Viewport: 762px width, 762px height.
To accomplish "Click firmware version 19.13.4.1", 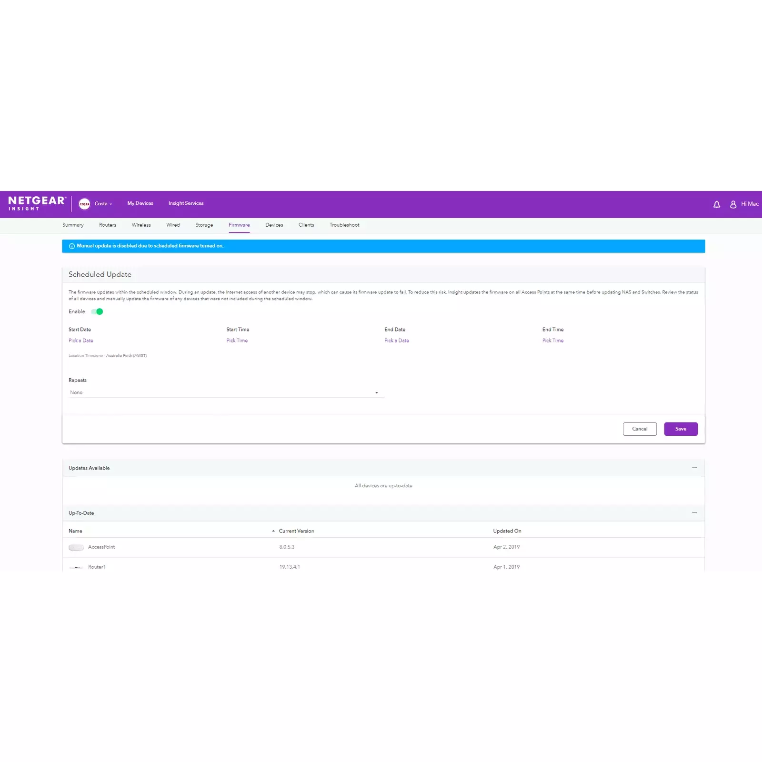I will 290,567.
